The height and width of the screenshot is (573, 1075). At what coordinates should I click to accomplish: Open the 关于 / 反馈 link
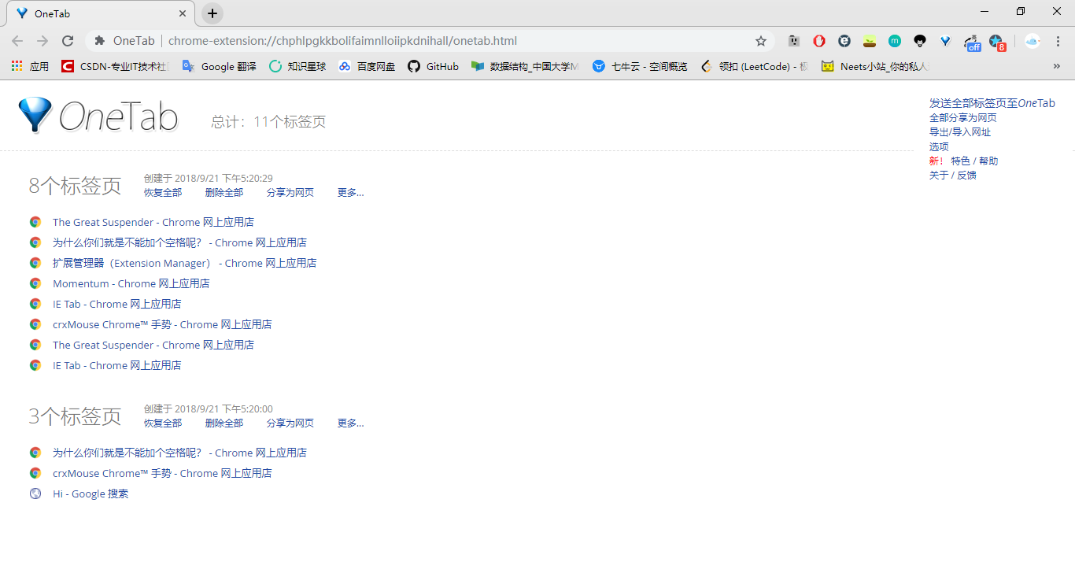tap(952, 175)
